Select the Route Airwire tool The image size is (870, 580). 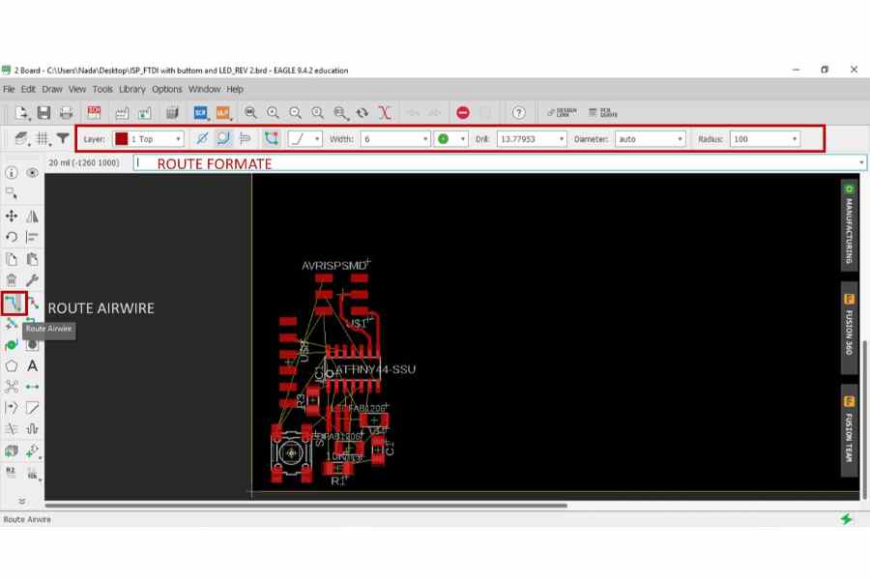[x=13, y=303]
